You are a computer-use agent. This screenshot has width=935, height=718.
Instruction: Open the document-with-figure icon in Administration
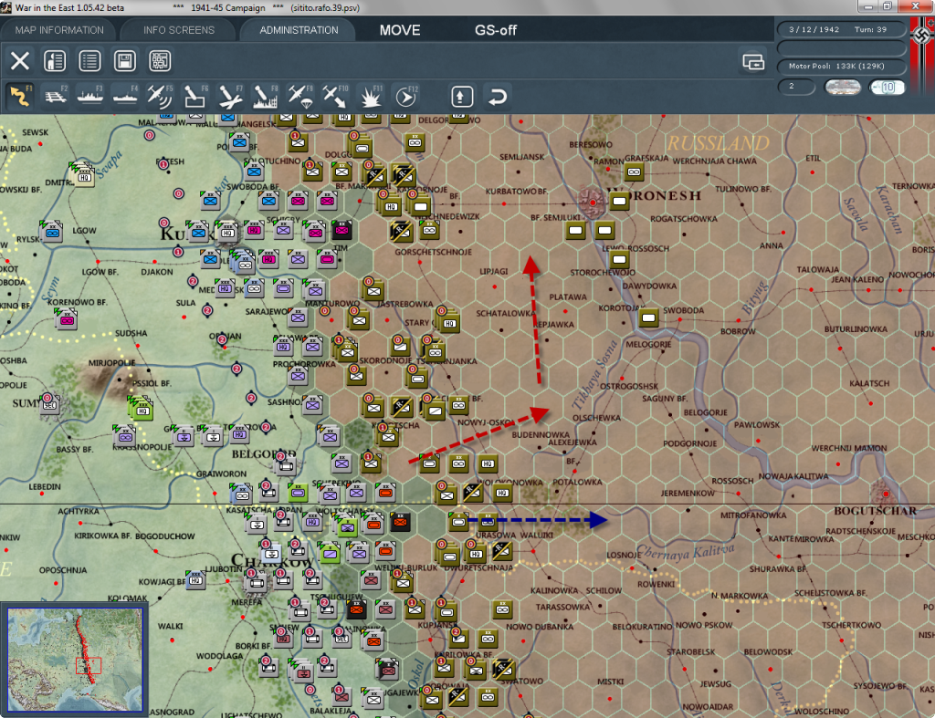click(x=55, y=61)
